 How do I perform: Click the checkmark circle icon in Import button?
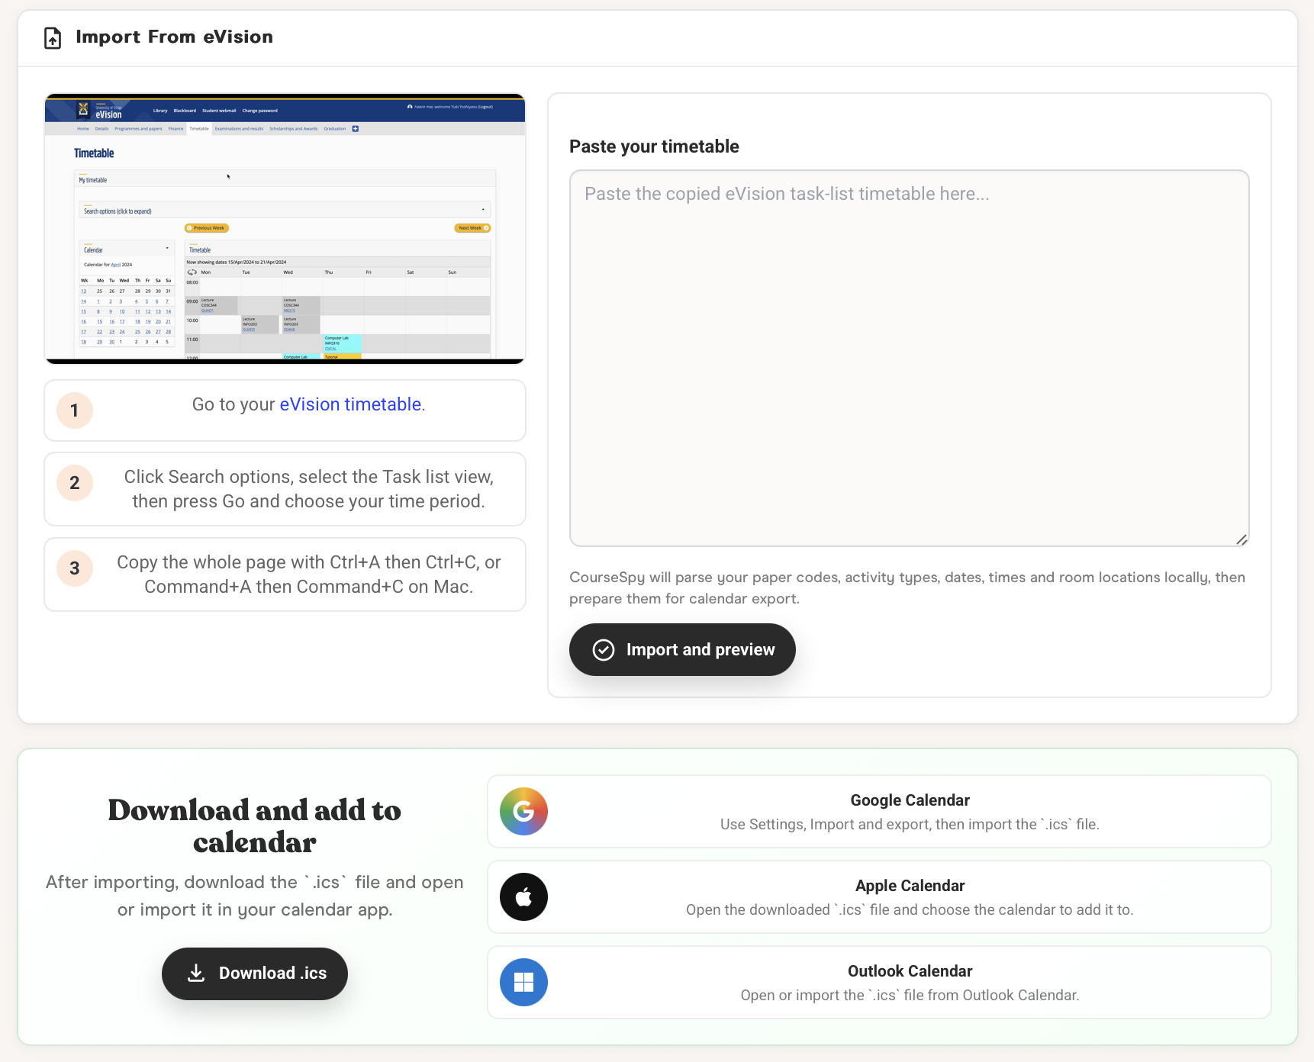(x=604, y=650)
